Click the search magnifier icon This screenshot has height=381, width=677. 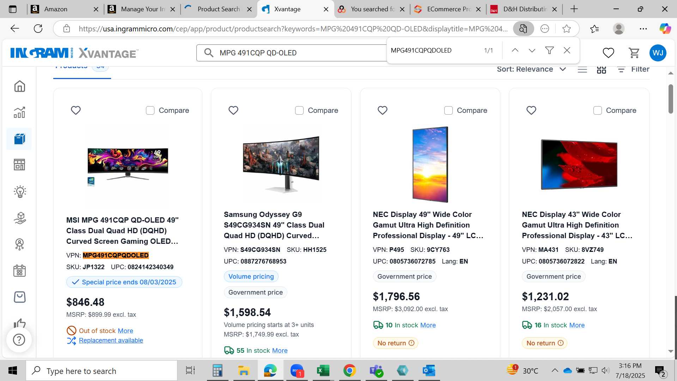click(209, 53)
